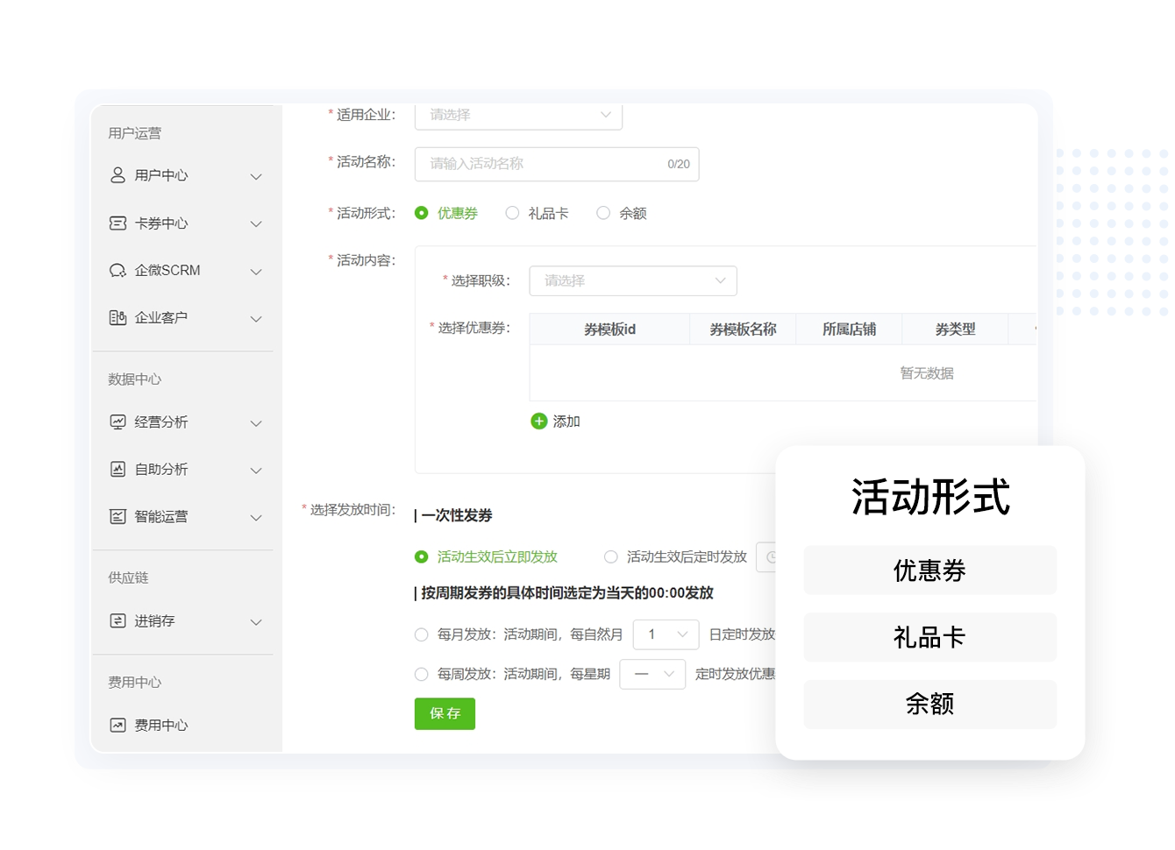The width and height of the screenshot is (1175, 850).
Task: Click the 经营分析 chart icon
Action: (x=117, y=422)
